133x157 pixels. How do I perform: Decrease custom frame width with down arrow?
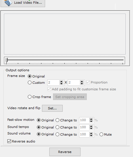click(x=61, y=83)
